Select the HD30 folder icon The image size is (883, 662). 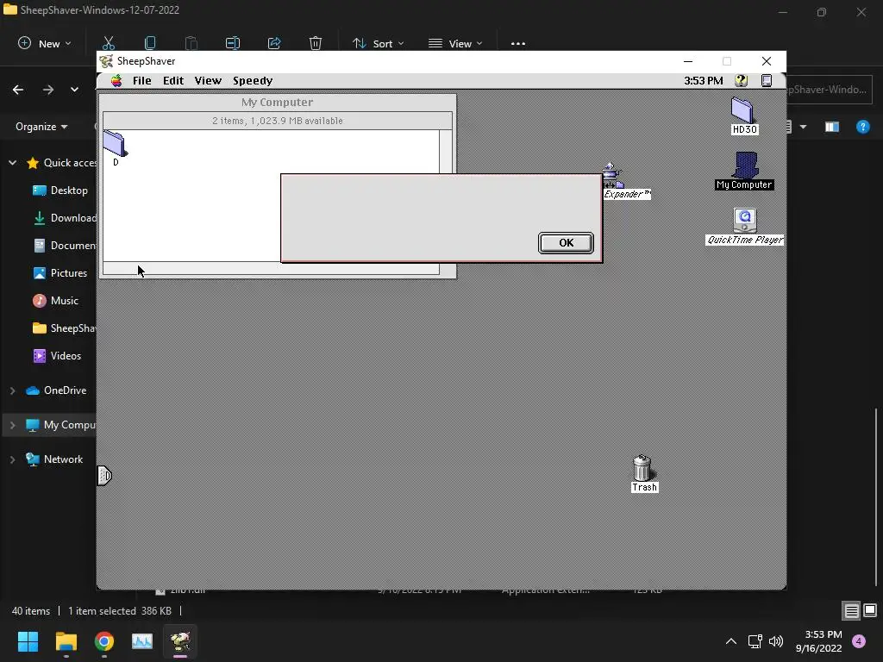pyautogui.click(x=744, y=116)
